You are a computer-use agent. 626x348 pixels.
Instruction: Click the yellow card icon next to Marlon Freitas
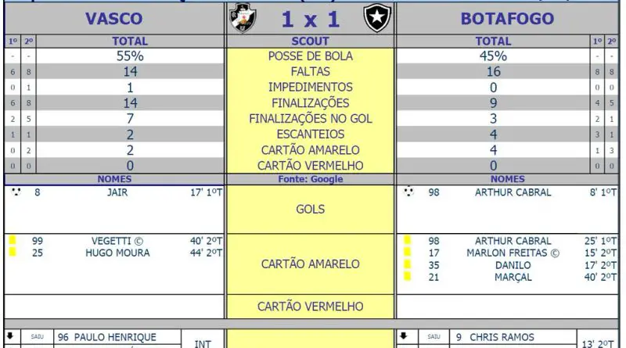pyautogui.click(x=407, y=252)
